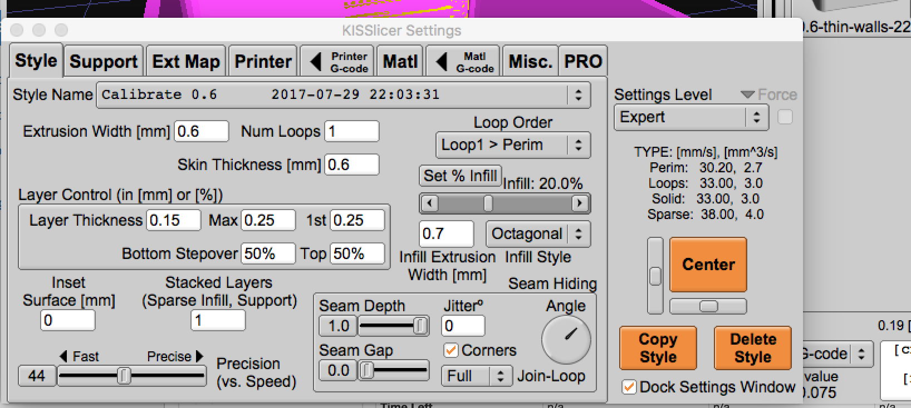911x408 pixels.
Task: Click the Precise right arrow icon
Action: coord(200,356)
